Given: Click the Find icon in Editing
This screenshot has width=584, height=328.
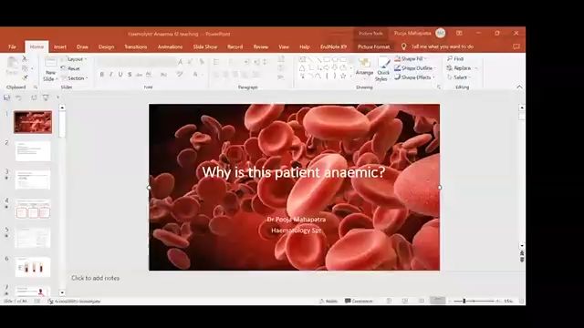Looking at the screenshot, I should click(450, 58).
